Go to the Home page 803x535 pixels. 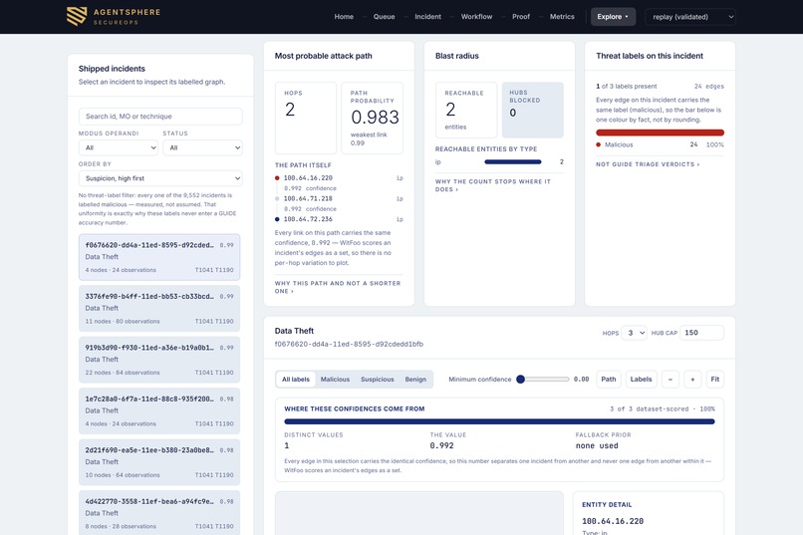[x=344, y=17]
